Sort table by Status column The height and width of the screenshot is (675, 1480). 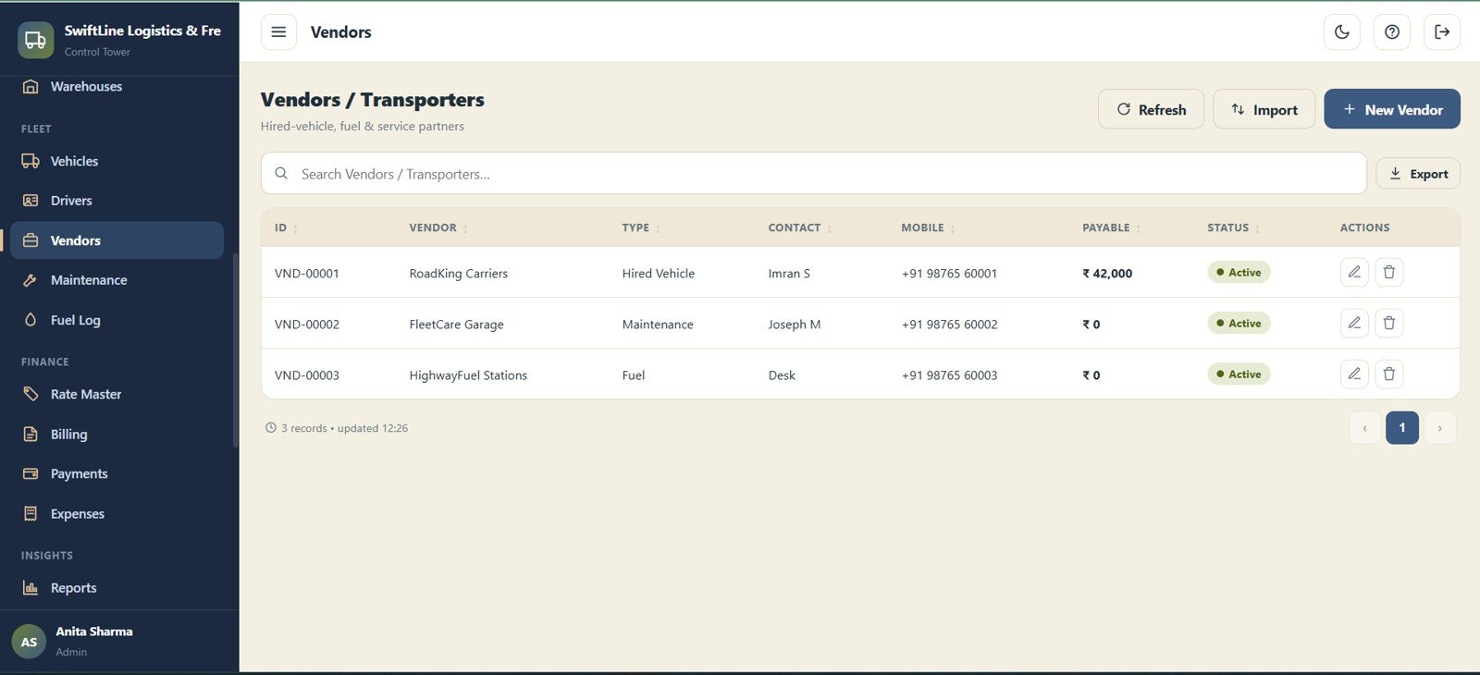click(x=1233, y=227)
